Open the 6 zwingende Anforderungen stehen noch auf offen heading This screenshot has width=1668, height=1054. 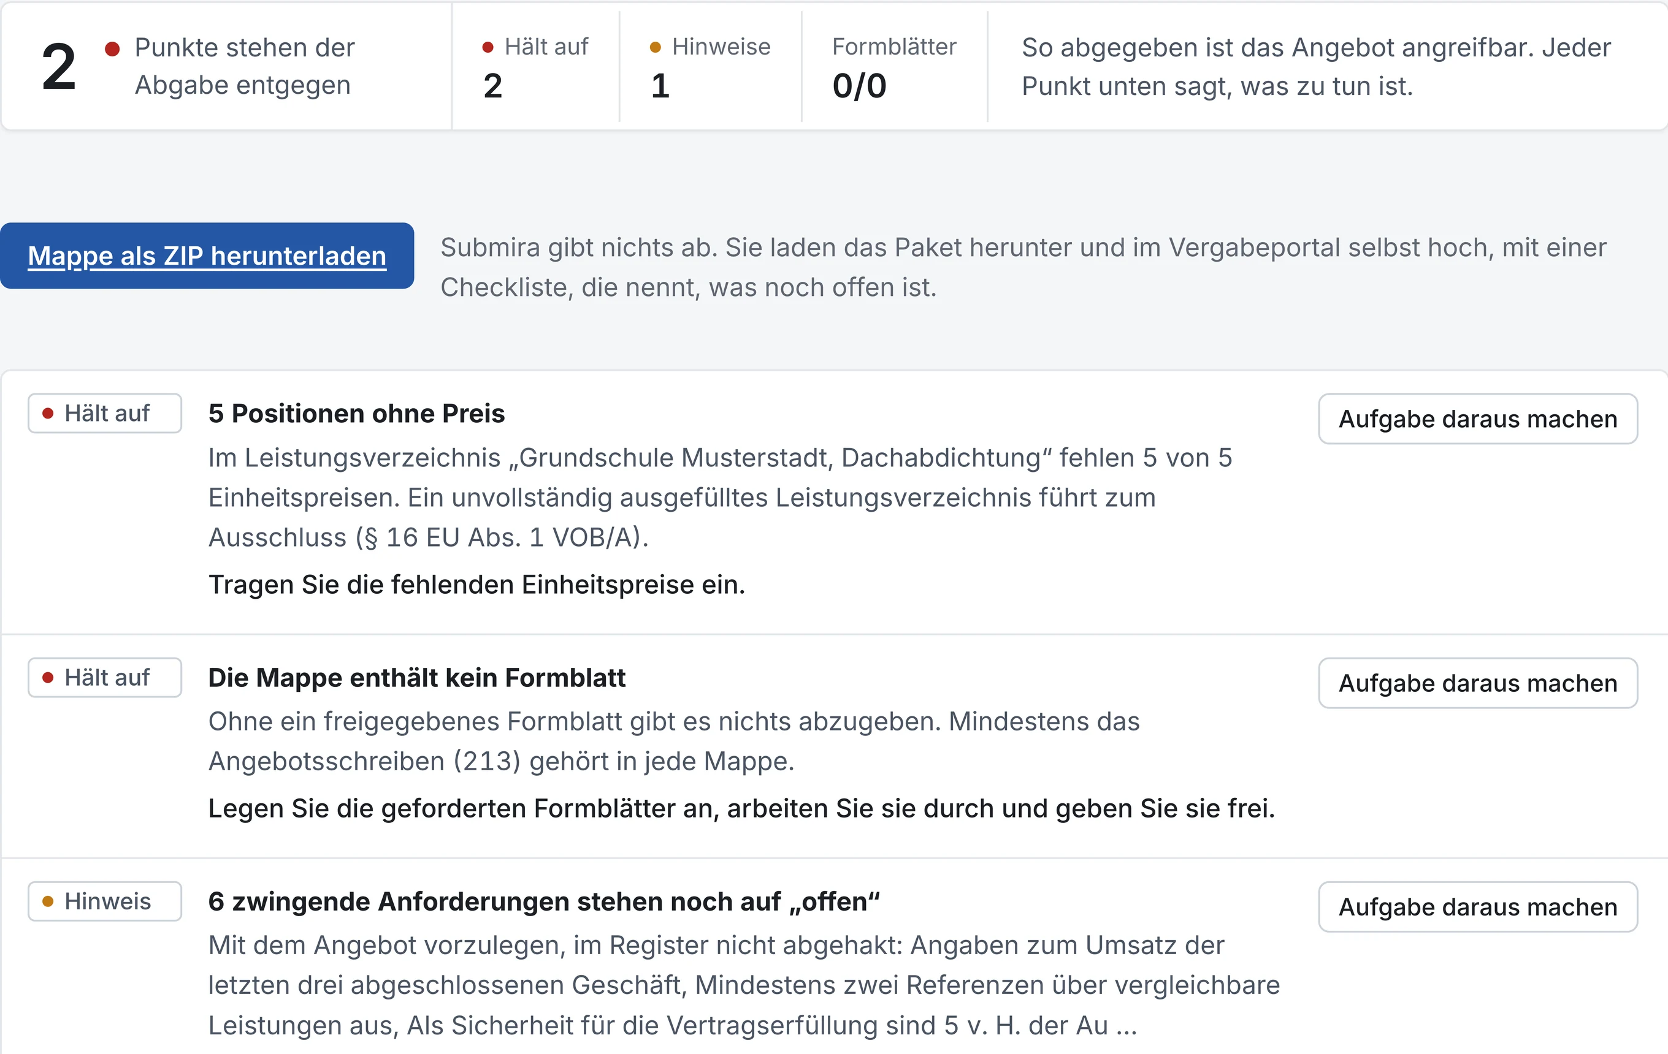click(x=544, y=901)
